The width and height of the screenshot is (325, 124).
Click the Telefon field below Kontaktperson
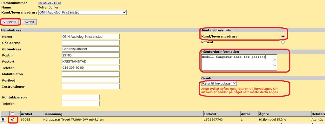click(81, 103)
